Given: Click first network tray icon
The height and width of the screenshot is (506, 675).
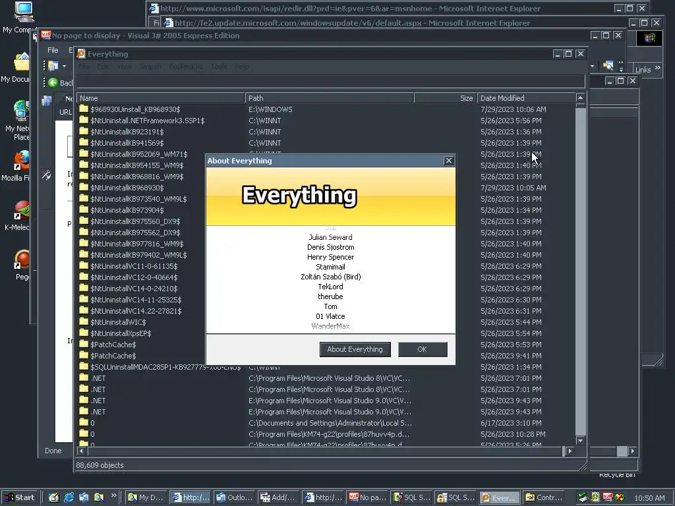Looking at the screenshot, I should 583,497.
